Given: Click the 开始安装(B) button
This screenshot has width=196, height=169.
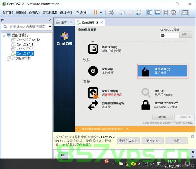Looking at the screenshot, I should point(185,117).
